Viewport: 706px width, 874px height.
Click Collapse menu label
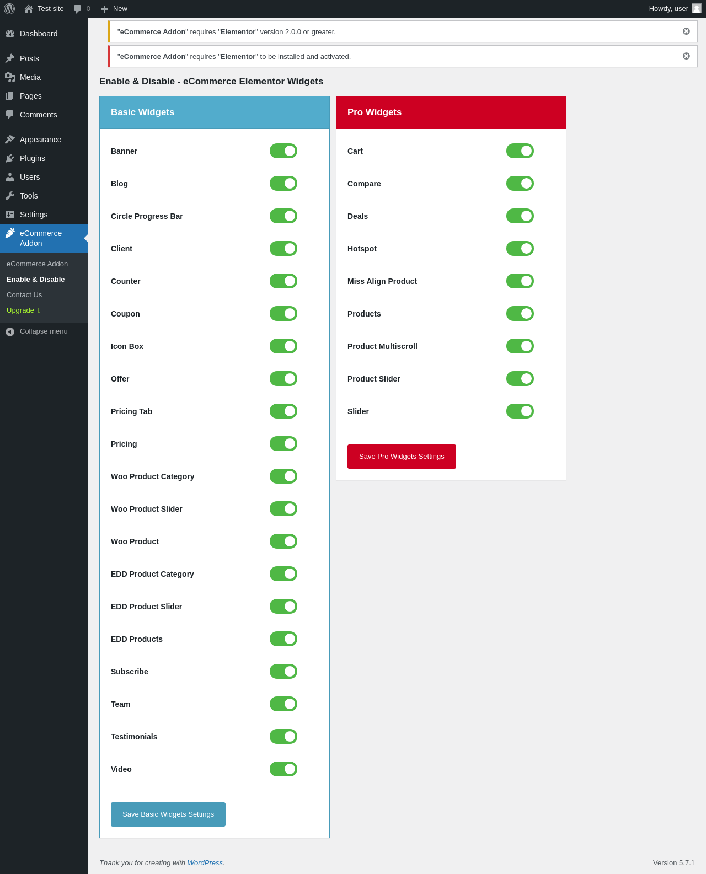tap(44, 331)
